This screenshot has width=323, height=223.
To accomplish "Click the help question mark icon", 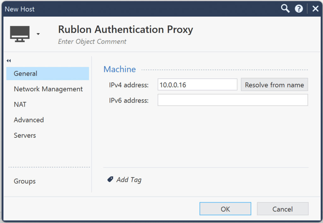I will click(x=299, y=8).
